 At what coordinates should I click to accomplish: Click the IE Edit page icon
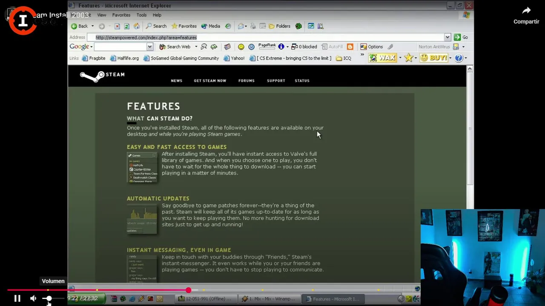(x=263, y=26)
